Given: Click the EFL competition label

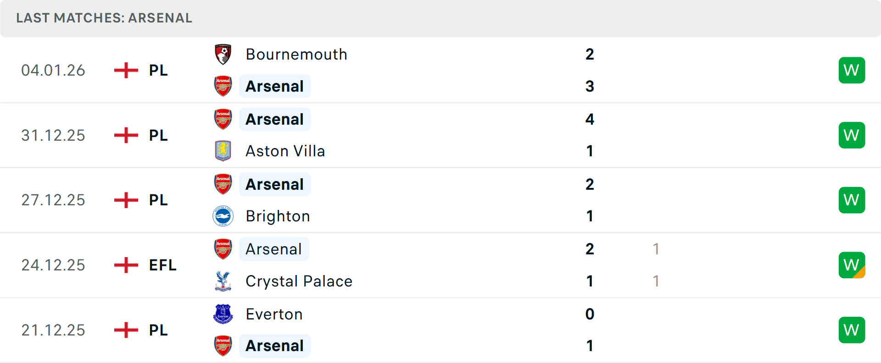Looking at the screenshot, I should 162,265.
